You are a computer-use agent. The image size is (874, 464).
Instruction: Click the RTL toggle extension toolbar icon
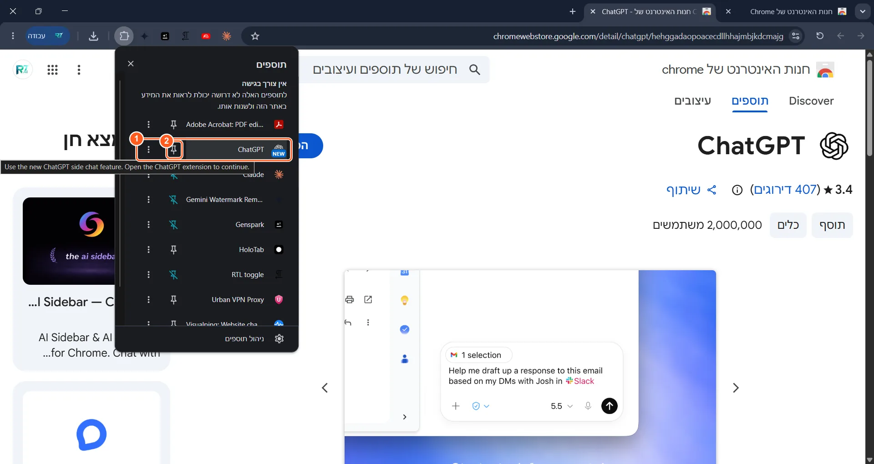coord(185,36)
